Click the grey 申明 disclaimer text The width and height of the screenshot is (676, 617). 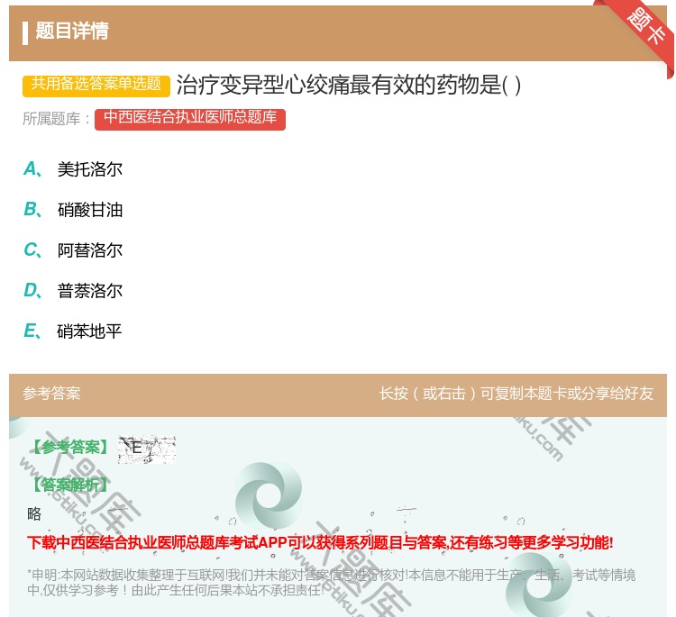tap(331, 583)
